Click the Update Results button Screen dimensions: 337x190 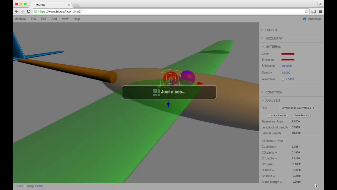[x=277, y=115]
